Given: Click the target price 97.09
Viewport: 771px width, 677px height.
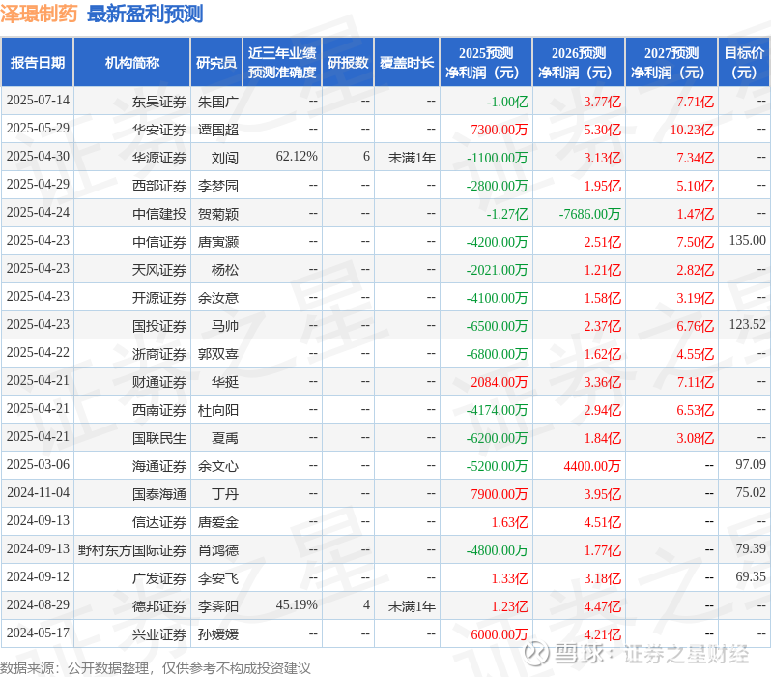Looking at the screenshot, I should (751, 465).
